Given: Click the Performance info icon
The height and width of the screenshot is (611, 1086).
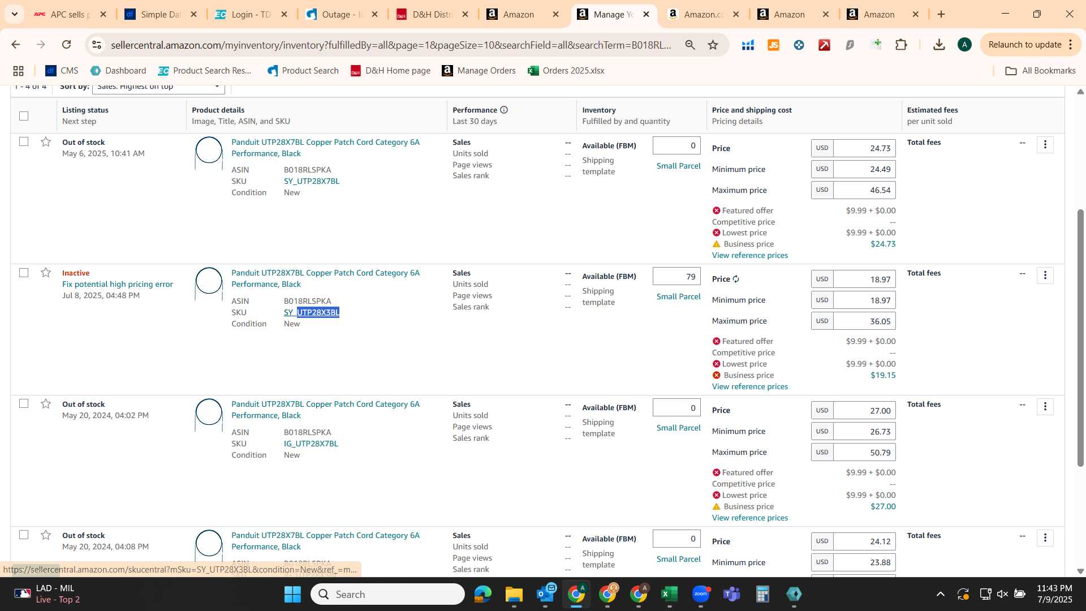Looking at the screenshot, I should click(x=504, y=110).
